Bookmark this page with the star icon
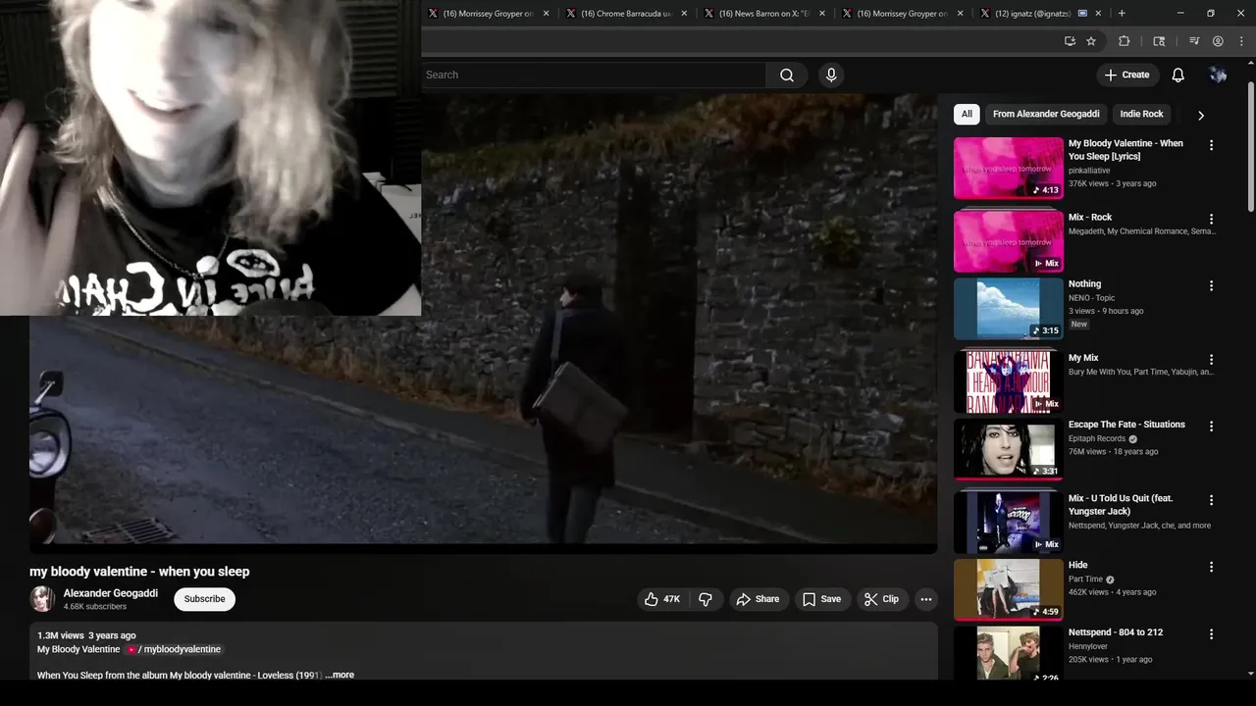Viewport: 1256px width, 706px height. (x=1091, y=41)
